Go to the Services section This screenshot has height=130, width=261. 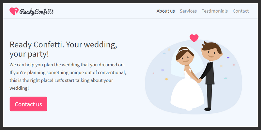pyautogui.click(x=188, y=11)
